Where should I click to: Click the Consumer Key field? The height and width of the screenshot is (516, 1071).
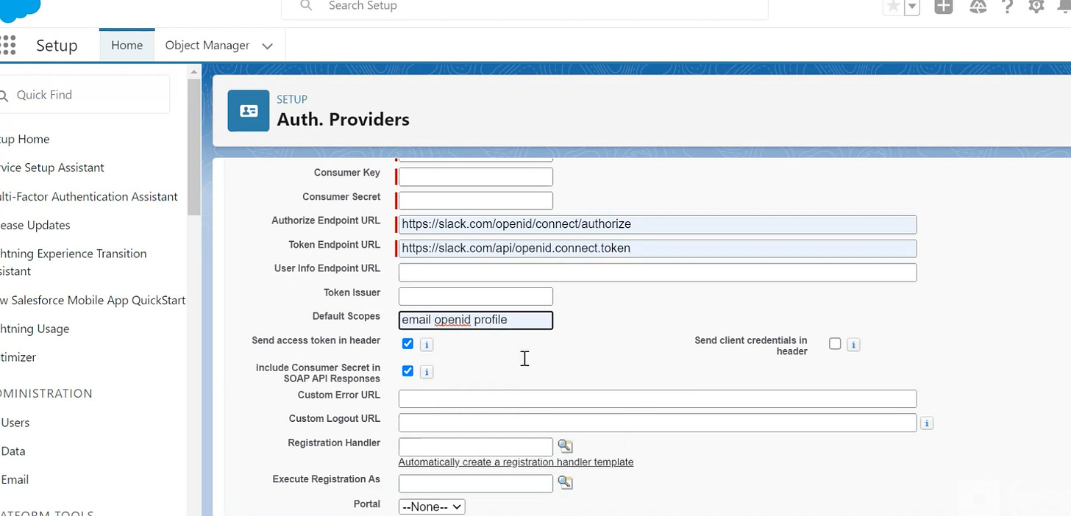[x=475, y=176]
